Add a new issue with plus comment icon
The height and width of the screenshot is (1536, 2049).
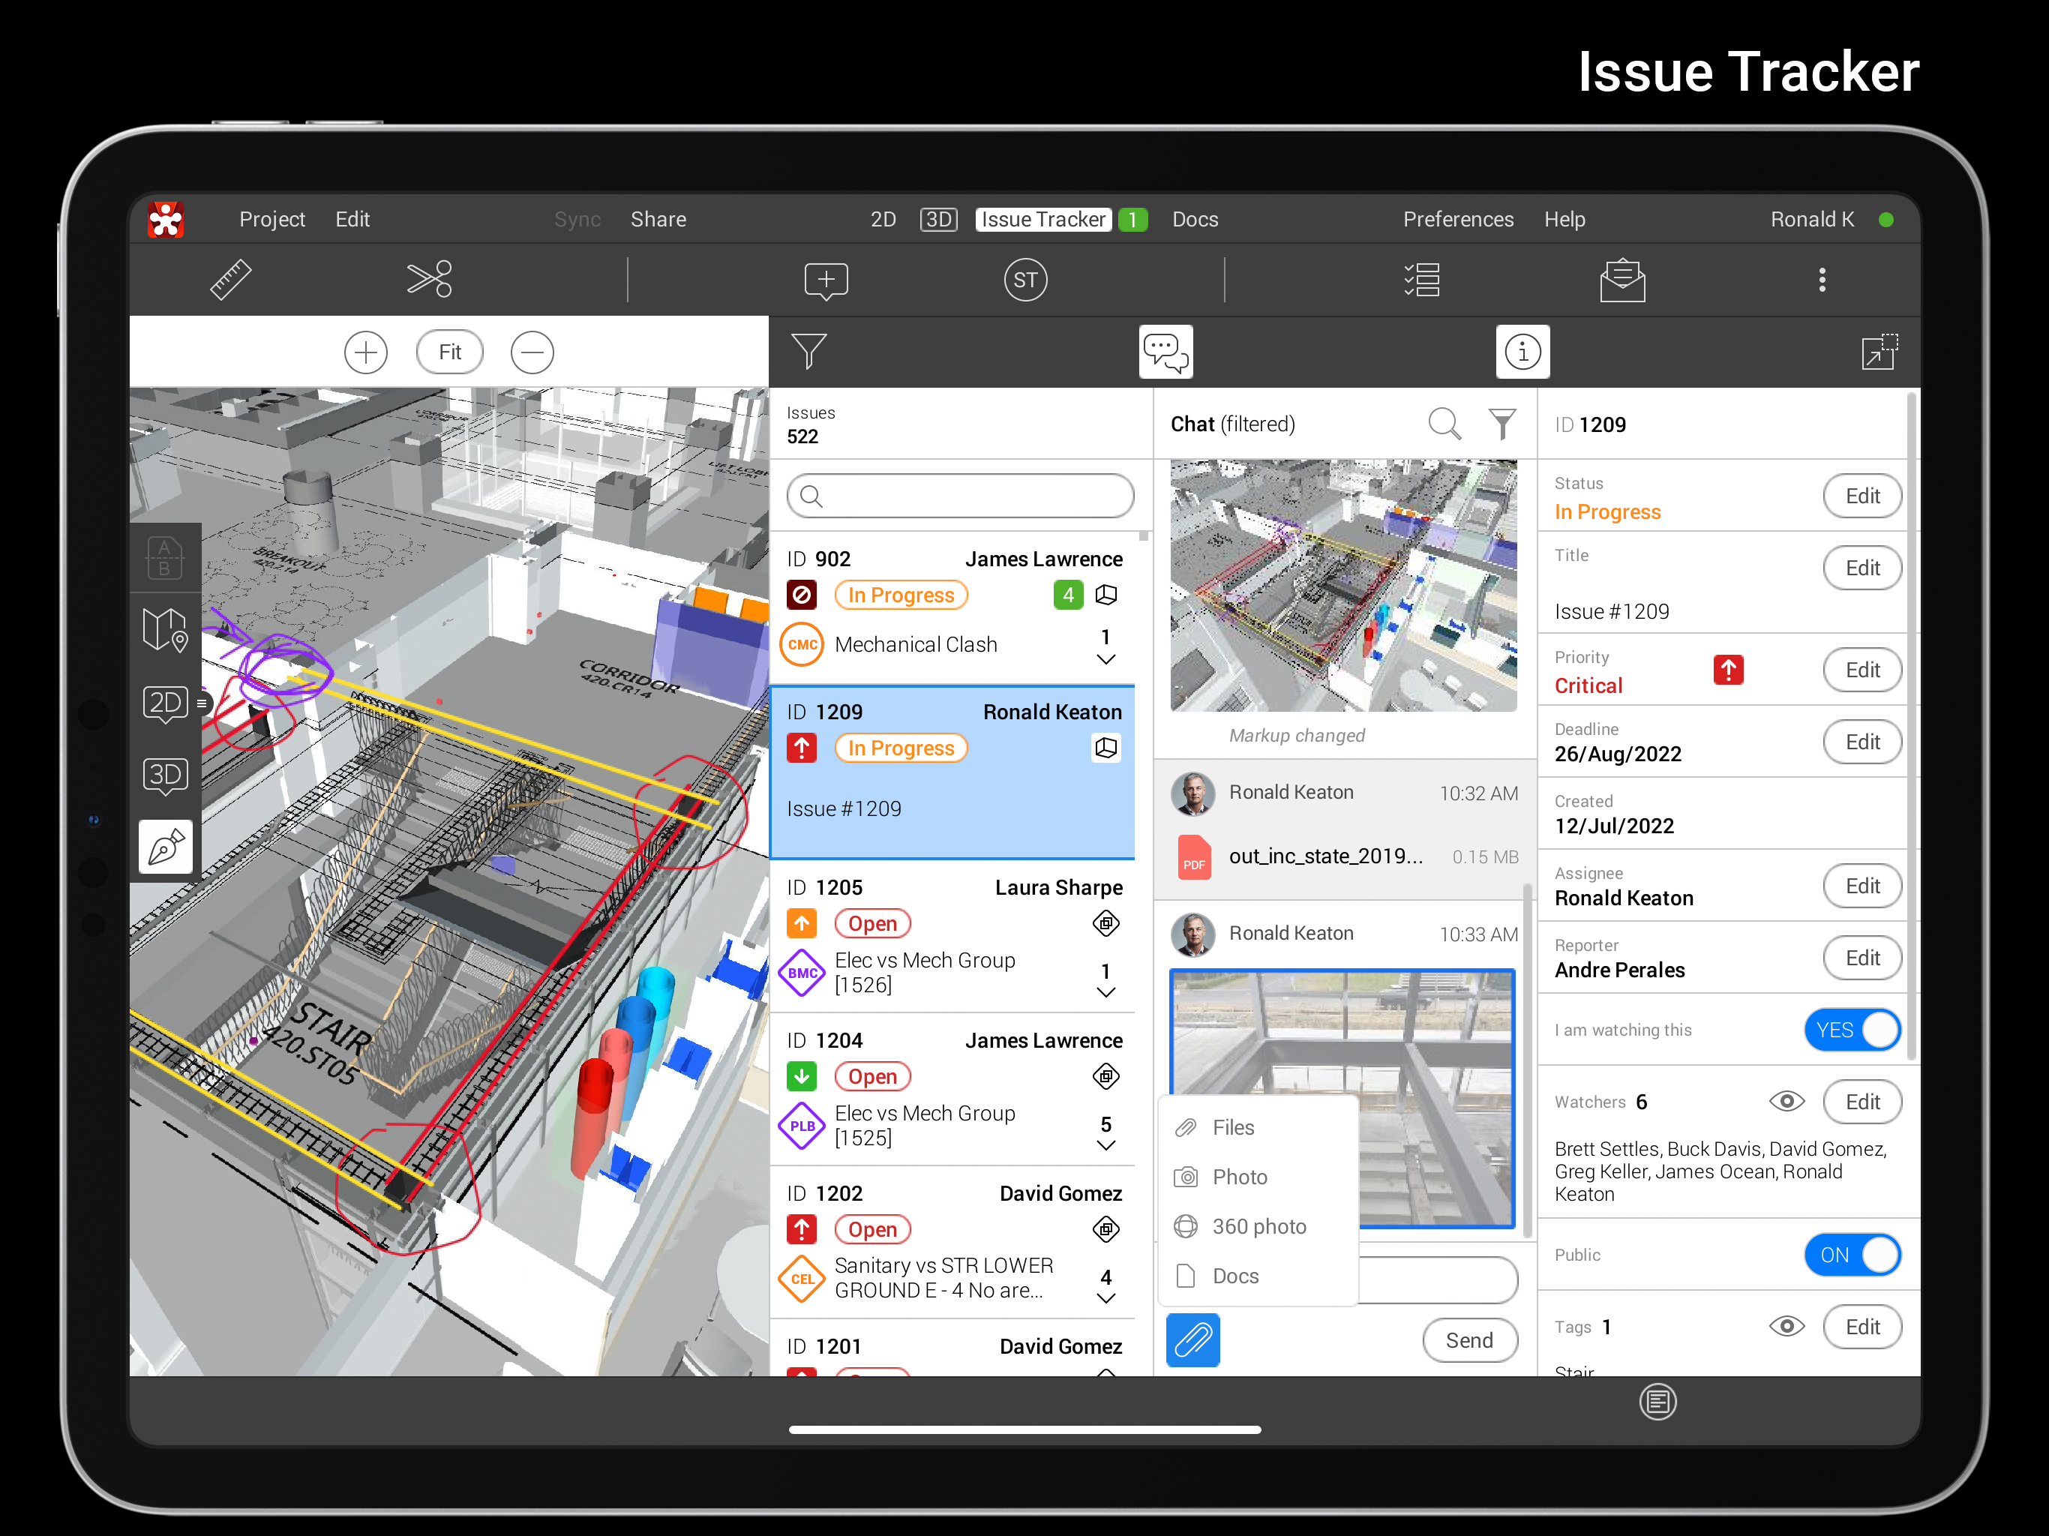(x=825, y=280)
